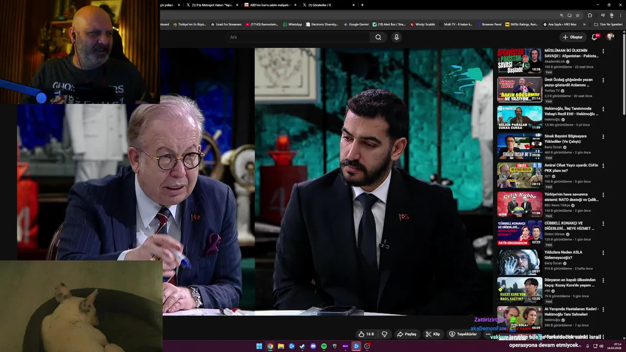Open Steam from the taskbar
Image resolution: width=626 pixels, height=352 pixels.
point(302,346)
